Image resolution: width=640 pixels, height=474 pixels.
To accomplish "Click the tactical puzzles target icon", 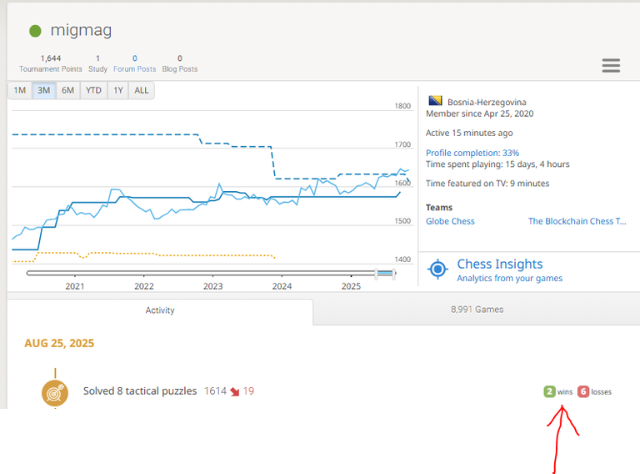I will coord(55,393).
